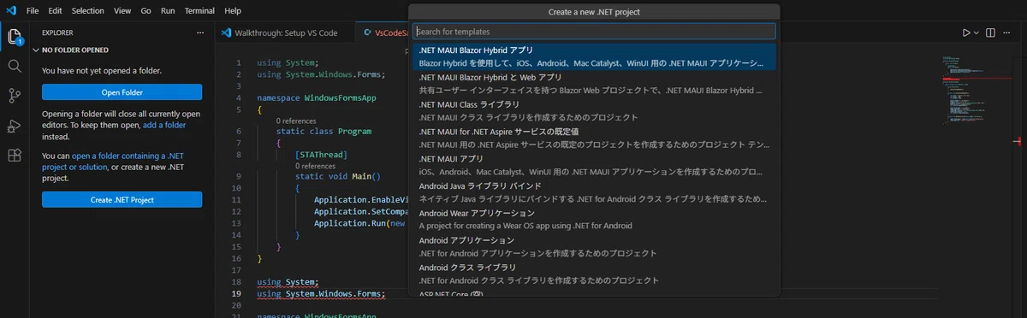The height and width of the screenshot is (318, 1027).
Task: Select .NET MAUI for .NET Aspire サービスの既定値 template
Action: pos(595,138)
